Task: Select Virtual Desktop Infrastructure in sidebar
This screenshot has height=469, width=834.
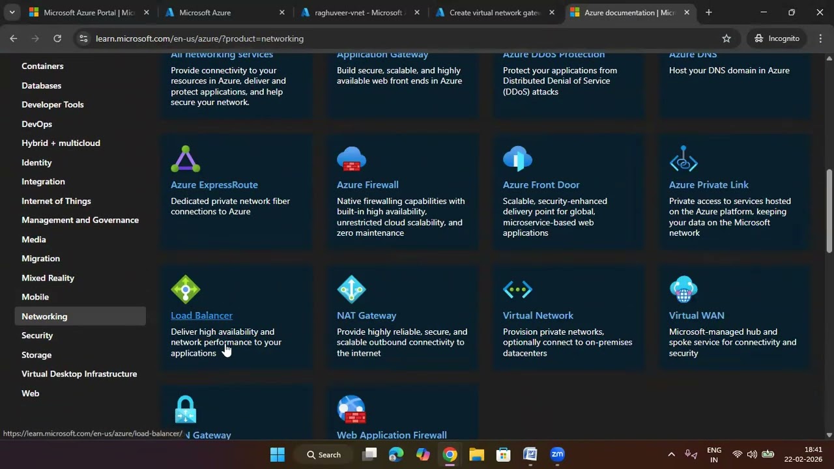Action: tap(79, 373)
